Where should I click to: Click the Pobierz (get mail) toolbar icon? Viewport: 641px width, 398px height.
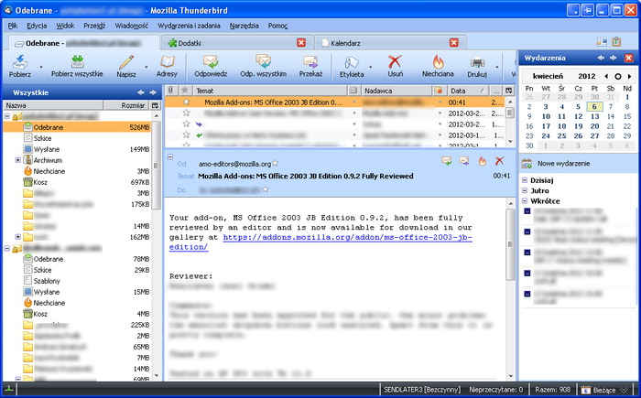coord(19,62)
